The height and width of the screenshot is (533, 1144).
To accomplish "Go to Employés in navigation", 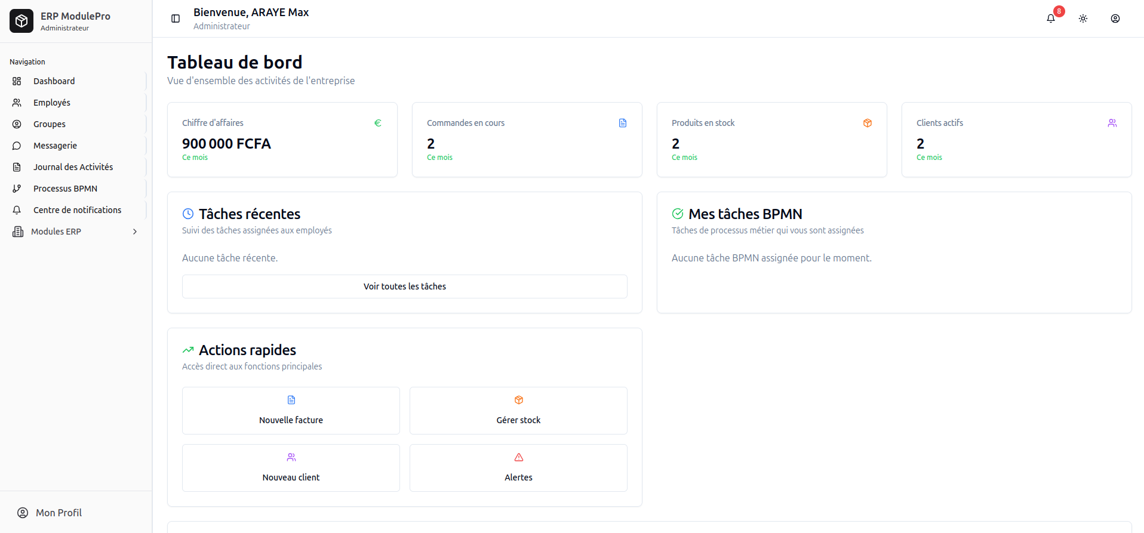I will pyautogui.click(x=52, y=103).
